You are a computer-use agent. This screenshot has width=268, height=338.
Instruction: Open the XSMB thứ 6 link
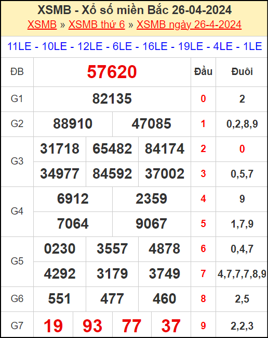tap(97, 24)
